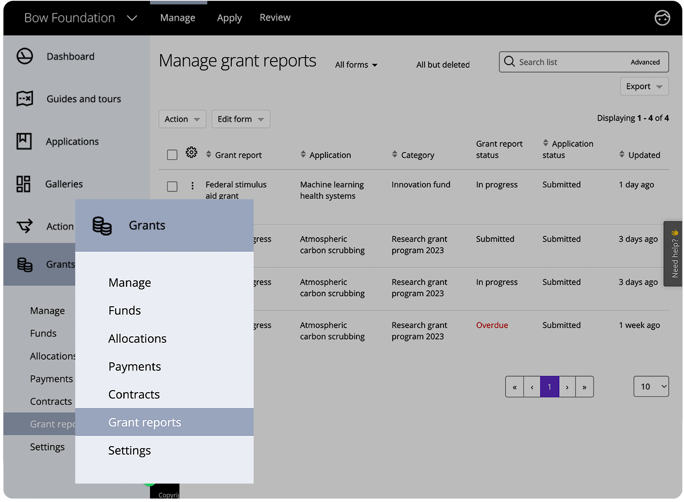Expand the Bow Foundation account chevron

click(x=132, y=18)
